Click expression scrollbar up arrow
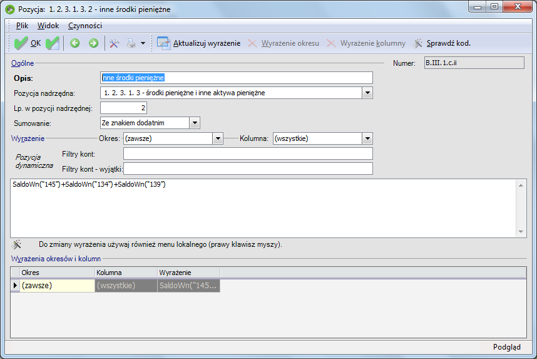The image size is (537, 359). click(521, 185)
